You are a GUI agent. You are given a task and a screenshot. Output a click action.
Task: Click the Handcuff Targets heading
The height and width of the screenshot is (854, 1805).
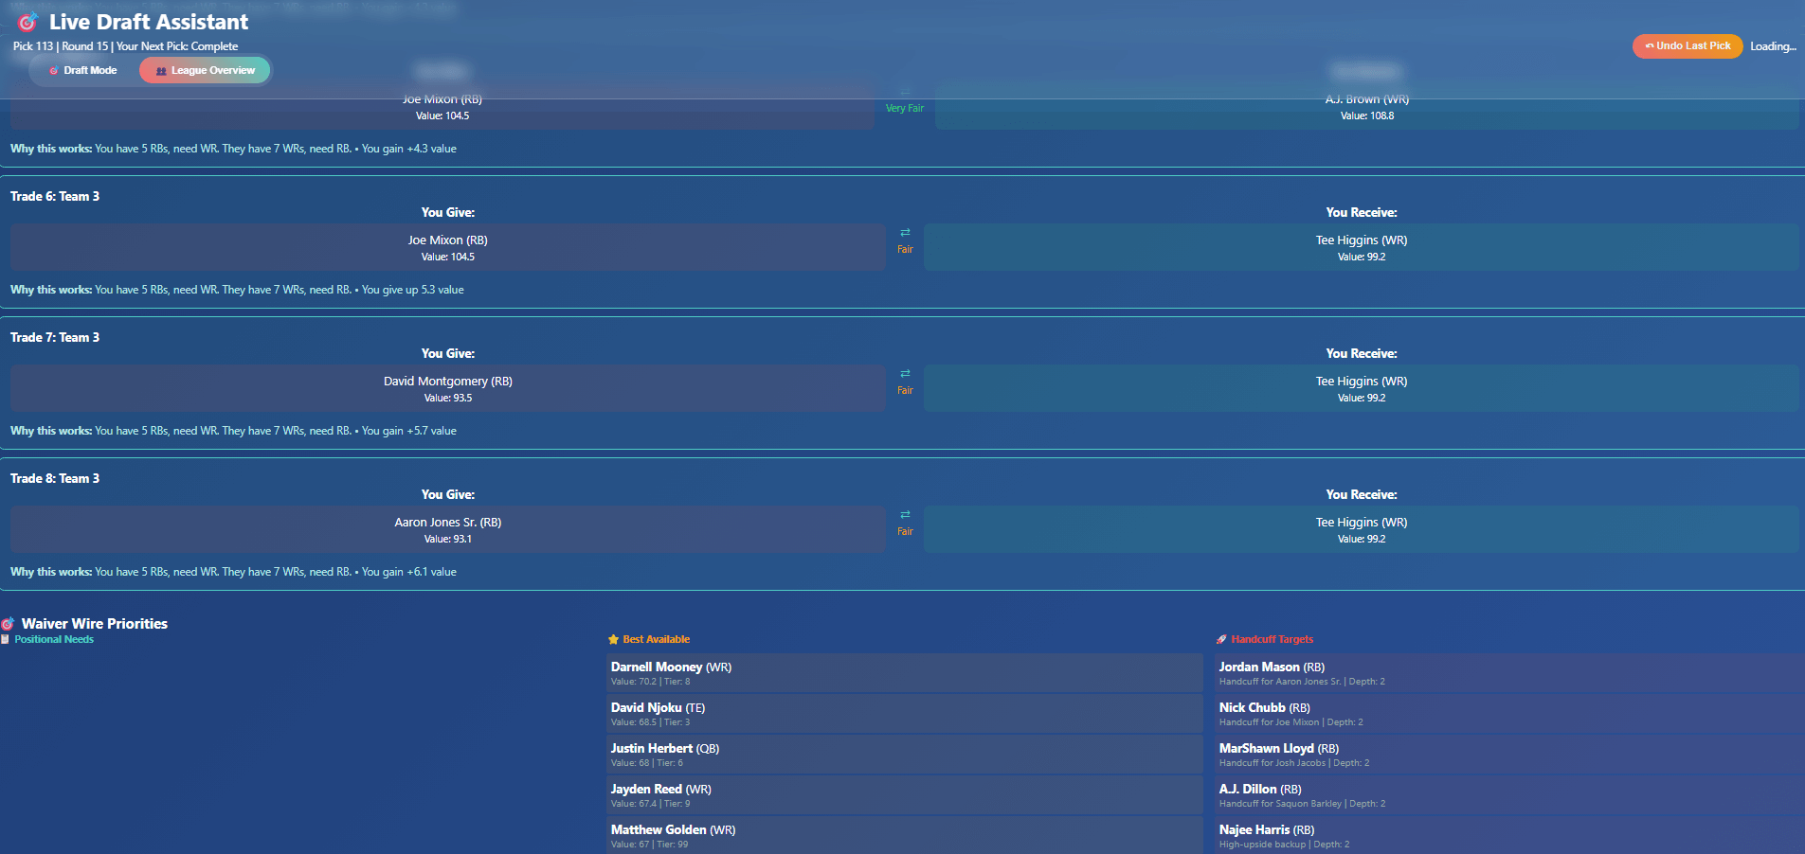1272,640
